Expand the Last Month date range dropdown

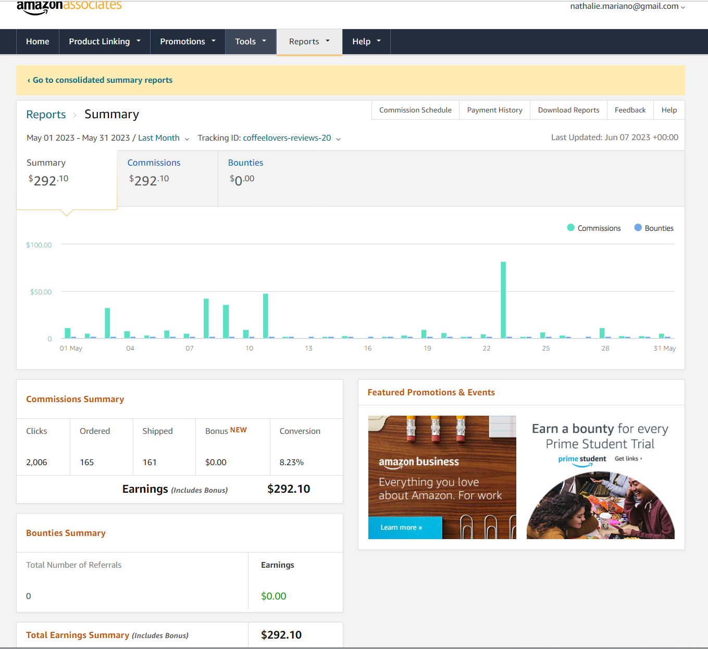tap(163, 138)
